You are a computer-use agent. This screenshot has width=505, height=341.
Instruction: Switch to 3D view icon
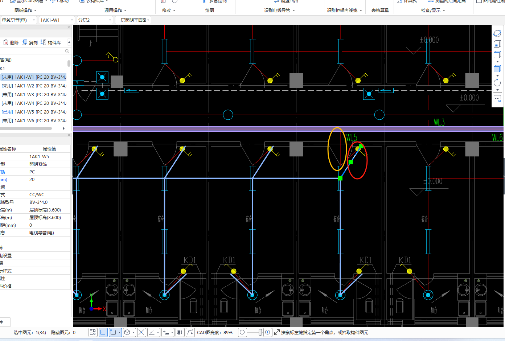[x=497, y=44]
